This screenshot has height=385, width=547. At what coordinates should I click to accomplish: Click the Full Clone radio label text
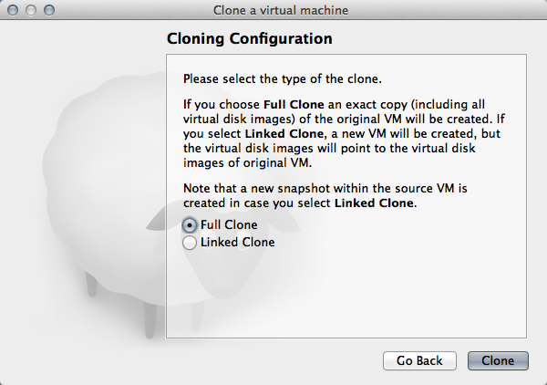(229, 225)
